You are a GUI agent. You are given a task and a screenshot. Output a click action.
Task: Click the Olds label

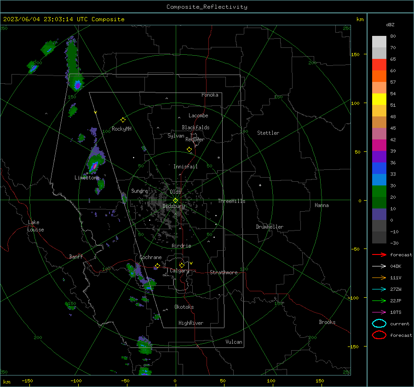[x=175, y=192]
